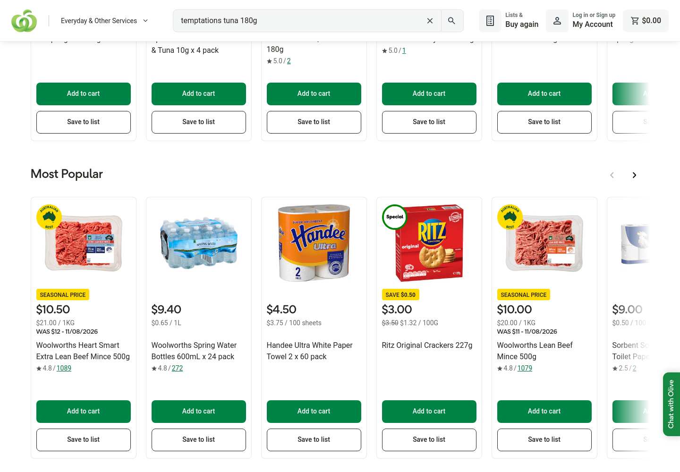Save Woolworths Lean Beef Mince to list
680x472 pixels.
(x=544, y=440)
